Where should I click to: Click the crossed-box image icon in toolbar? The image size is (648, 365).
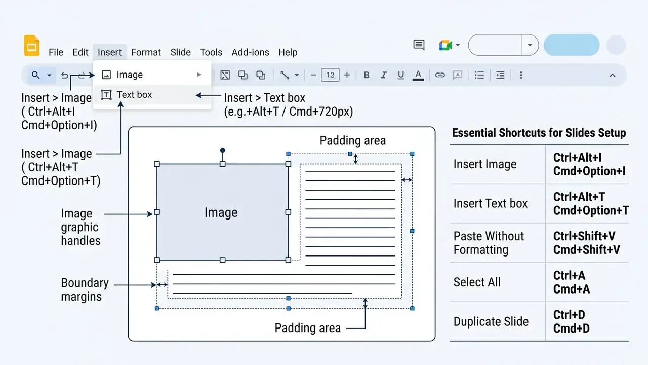click(225, 75)
